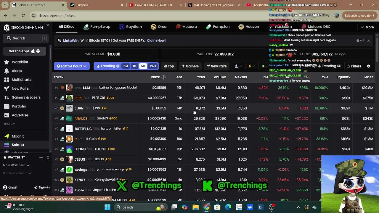Image resolution: width=379 pixels, height=213 pixels.
Task: Select 24H trending timeframe
Action: coord(153,66)
